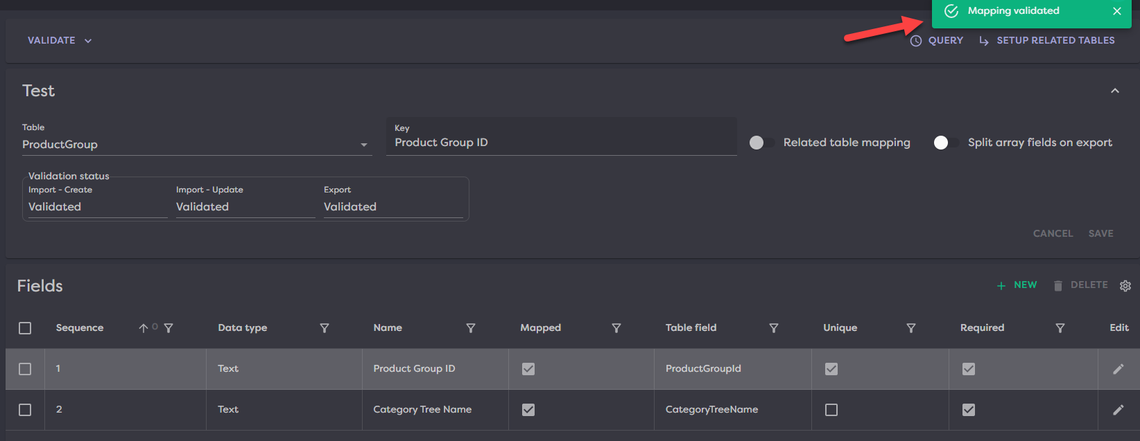This screenshot has height=441, width=1140.
Task: Click the pencil edit icon for Product Group ID
Action: (1118, 369)
